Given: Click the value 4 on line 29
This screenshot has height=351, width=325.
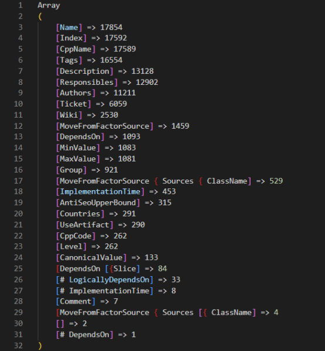Looking at the screenshot, I should 276,312.
